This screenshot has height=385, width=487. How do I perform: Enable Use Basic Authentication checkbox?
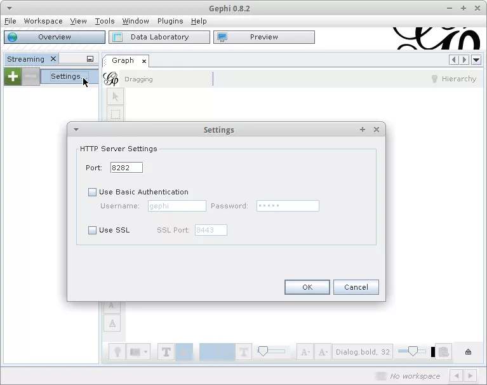pyautogui.click(x=92, y=192)
